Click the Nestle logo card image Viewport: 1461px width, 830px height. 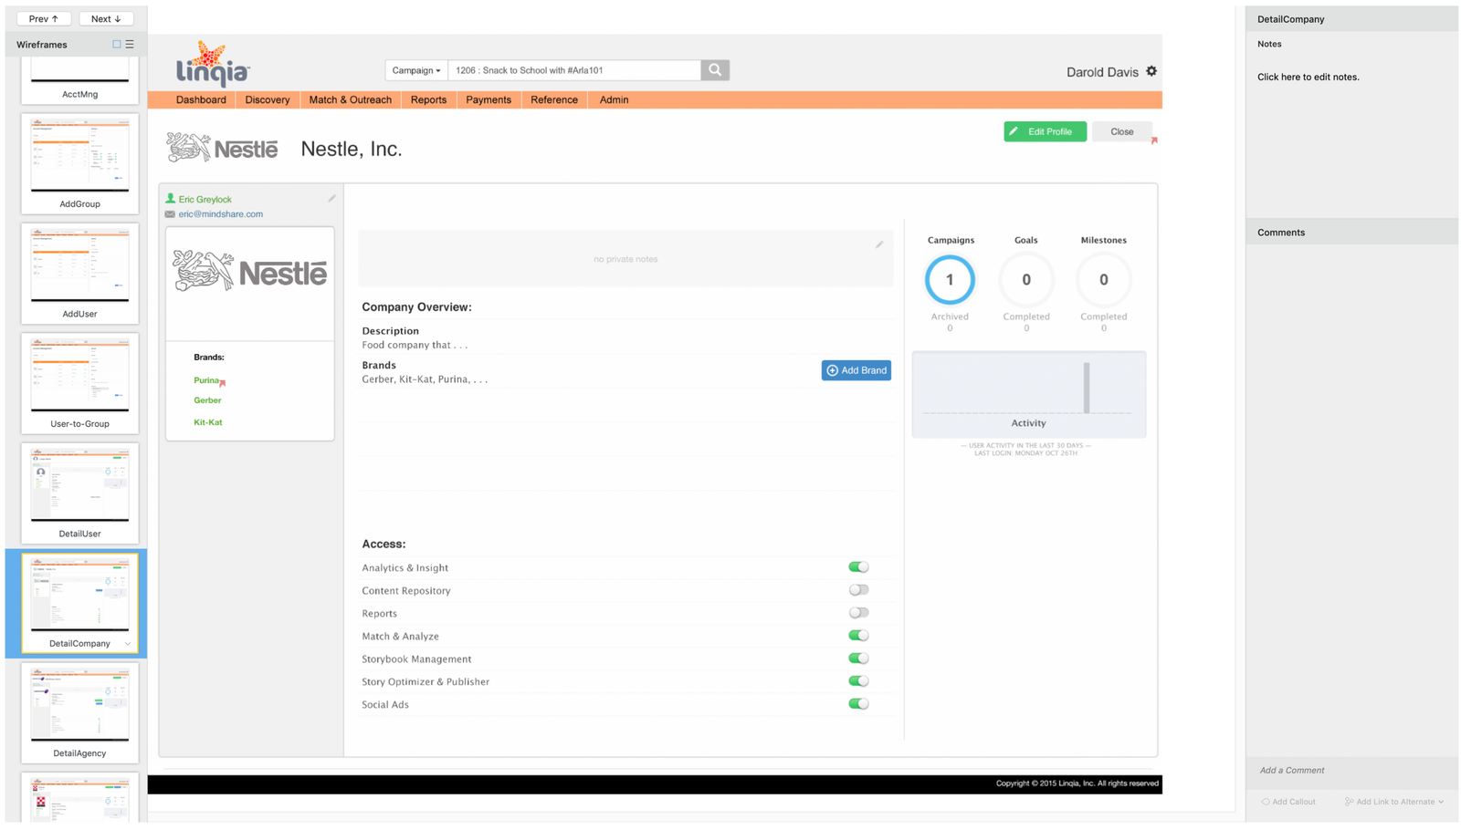[x=250, y=272]
